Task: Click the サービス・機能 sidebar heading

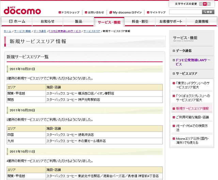Action: coord(185,38)
